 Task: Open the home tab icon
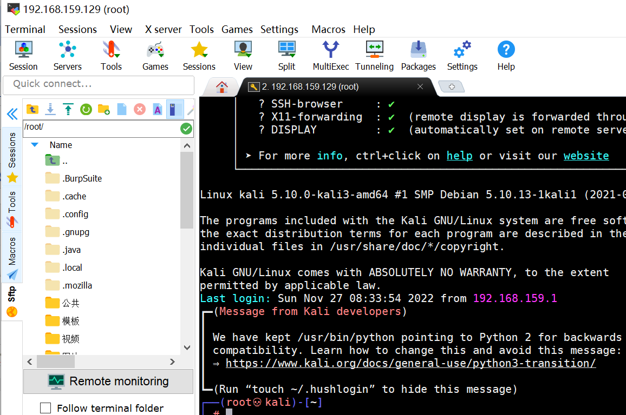[222, 87]
